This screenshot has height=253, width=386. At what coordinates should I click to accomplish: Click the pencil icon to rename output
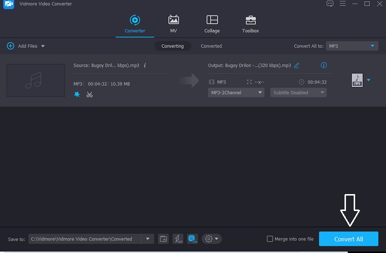click(297, 65)
